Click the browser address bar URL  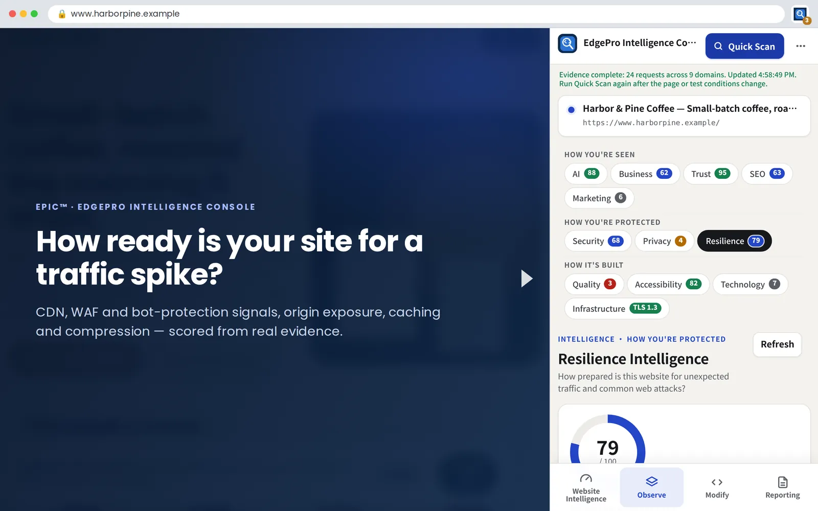click(125, 14)
